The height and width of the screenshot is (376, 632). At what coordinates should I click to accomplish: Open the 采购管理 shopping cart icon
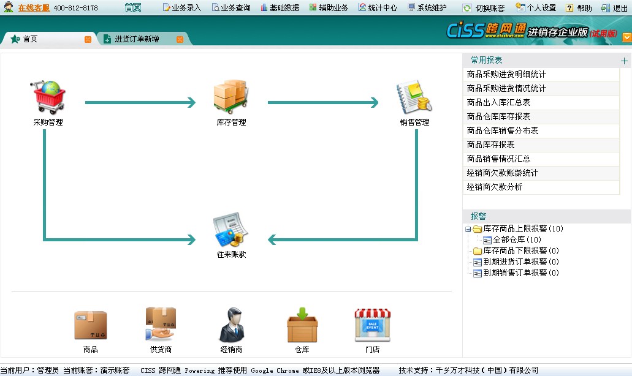(48, 97)
